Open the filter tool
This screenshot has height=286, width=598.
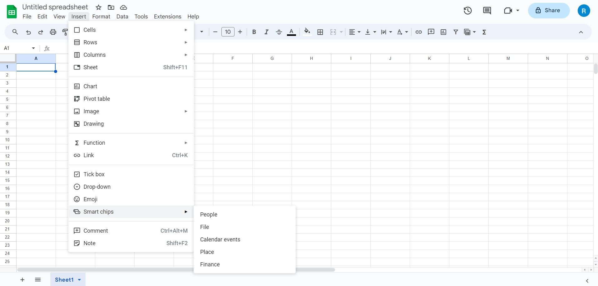(x=456, y=32)
